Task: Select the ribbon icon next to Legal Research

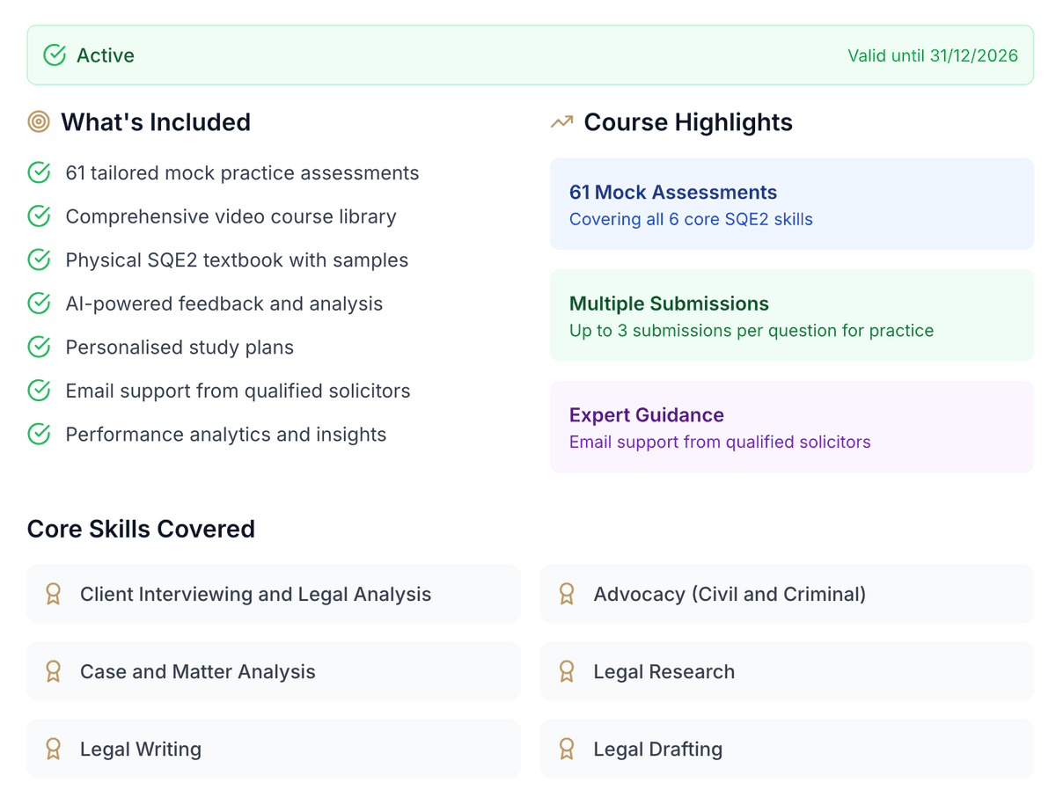Action: pyautogui.click(x=566, y=671)
